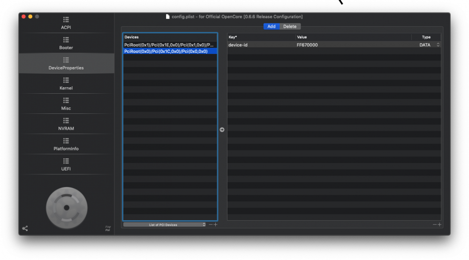Open the Misc section icon
Screen dimensions: 469x260
coord(66,100)
